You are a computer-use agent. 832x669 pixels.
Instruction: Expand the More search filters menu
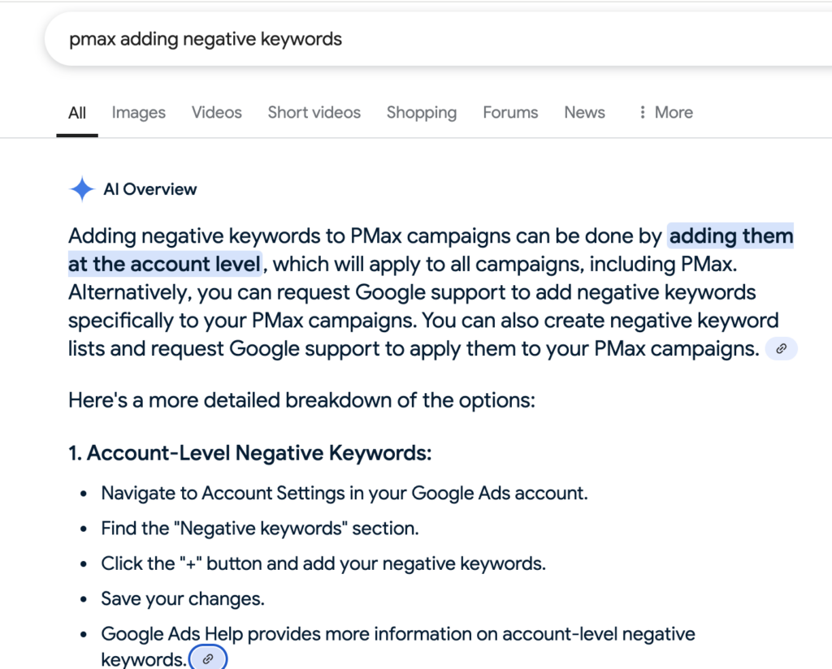666,113
